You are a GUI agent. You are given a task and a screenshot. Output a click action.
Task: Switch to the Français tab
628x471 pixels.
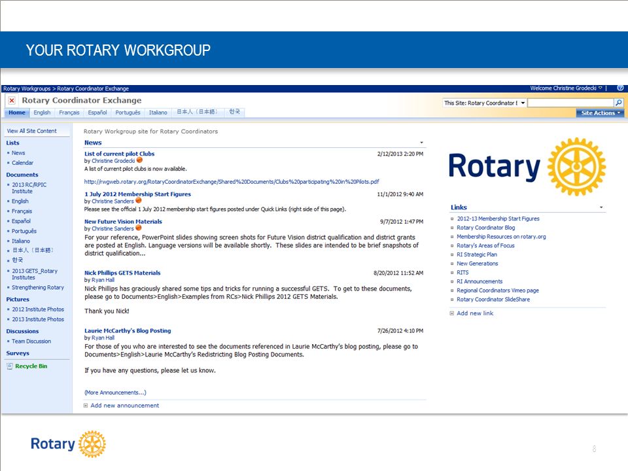tap(69, 113)
